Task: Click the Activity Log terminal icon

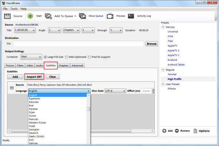Action: click(131, 16)
